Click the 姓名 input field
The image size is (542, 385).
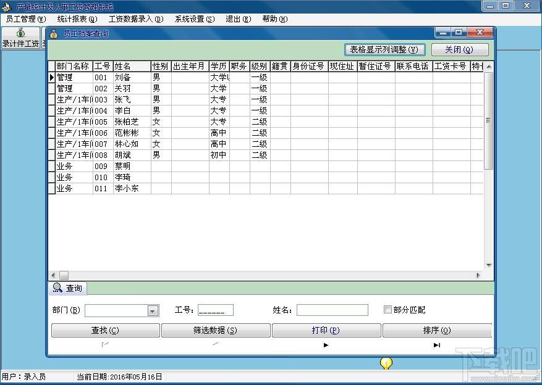pyautogui.click(x=332, y=310)
